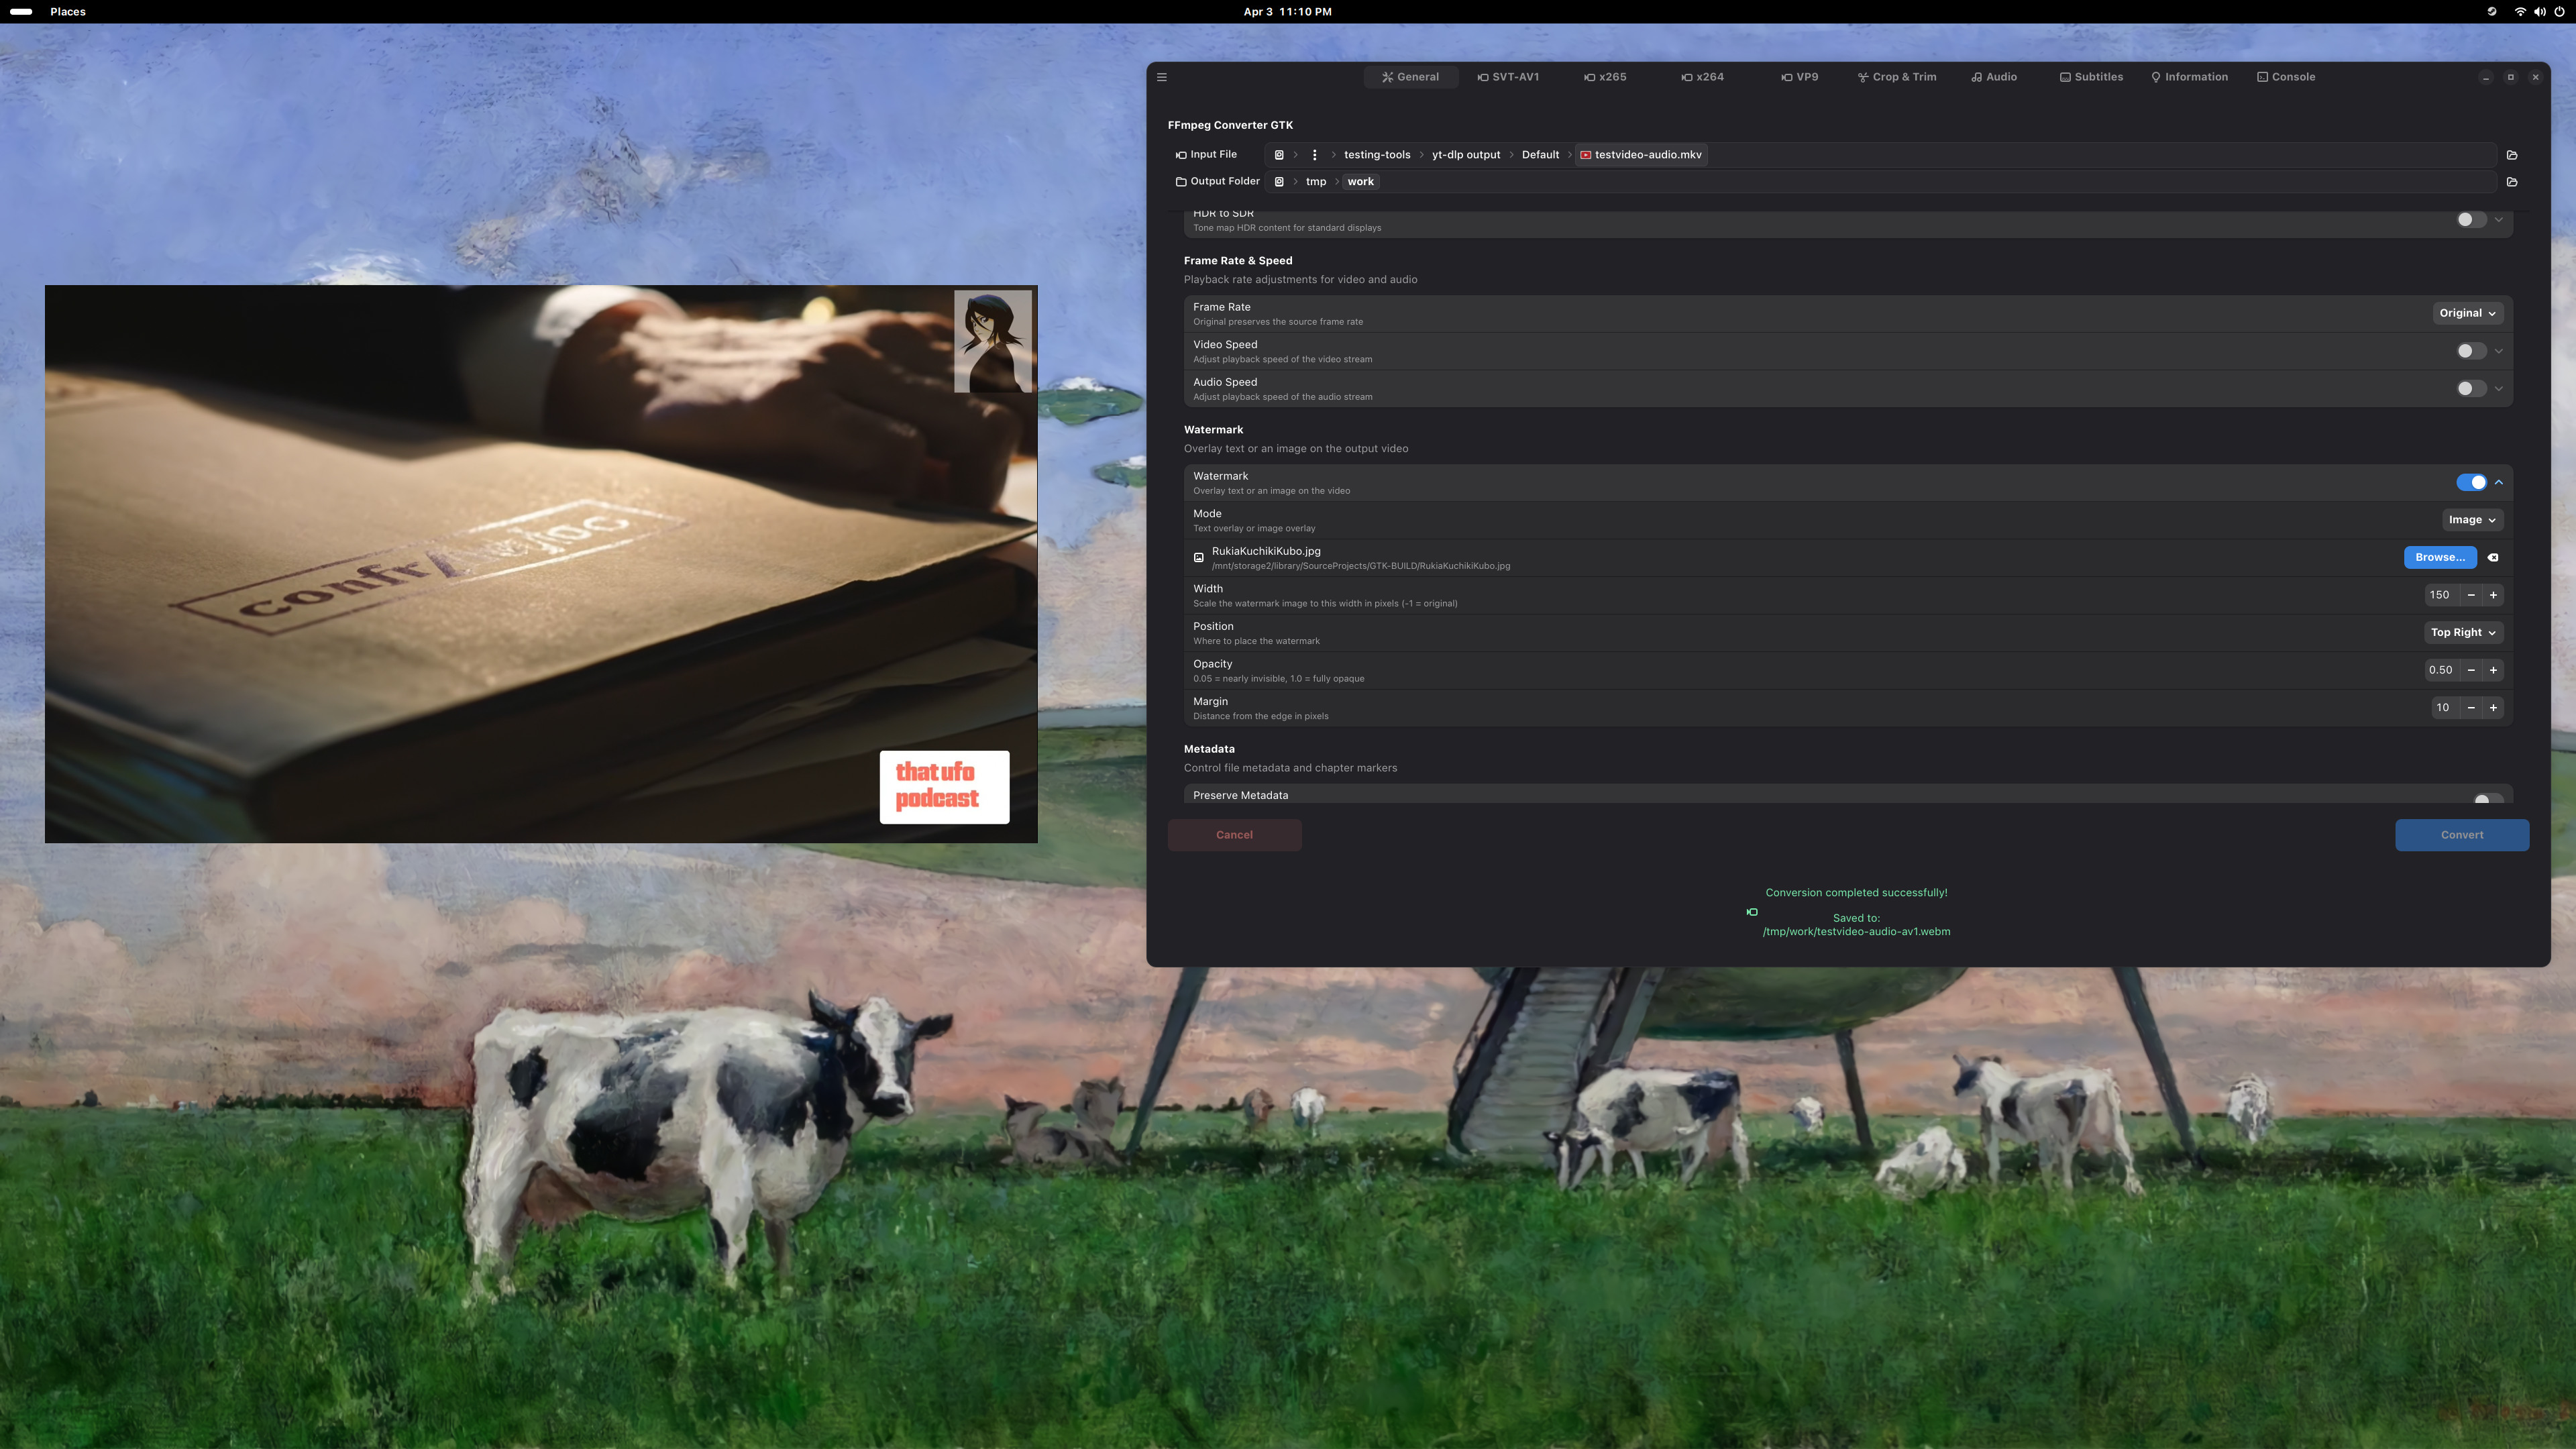Image resolution: width=2576 pixels, height=1449 pixels.
Task: Enable the Video Speed toggle
Action: pos(2471,351)
